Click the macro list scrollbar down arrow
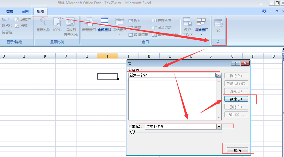The height and width of the screenshot is (157, 284). (219, 118)
